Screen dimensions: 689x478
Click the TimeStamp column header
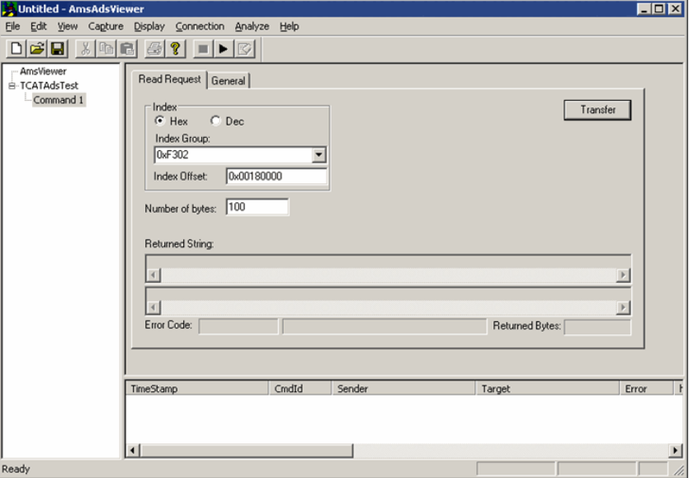pos(197,389)
